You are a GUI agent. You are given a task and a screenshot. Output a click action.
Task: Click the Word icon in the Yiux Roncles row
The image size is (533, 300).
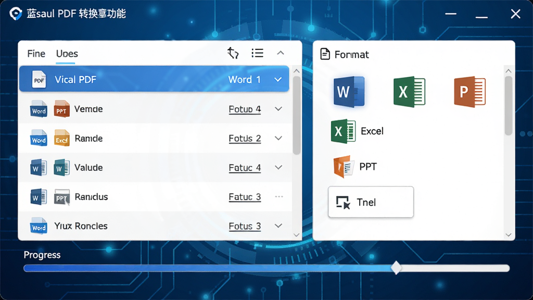click(x=39, y=226)
